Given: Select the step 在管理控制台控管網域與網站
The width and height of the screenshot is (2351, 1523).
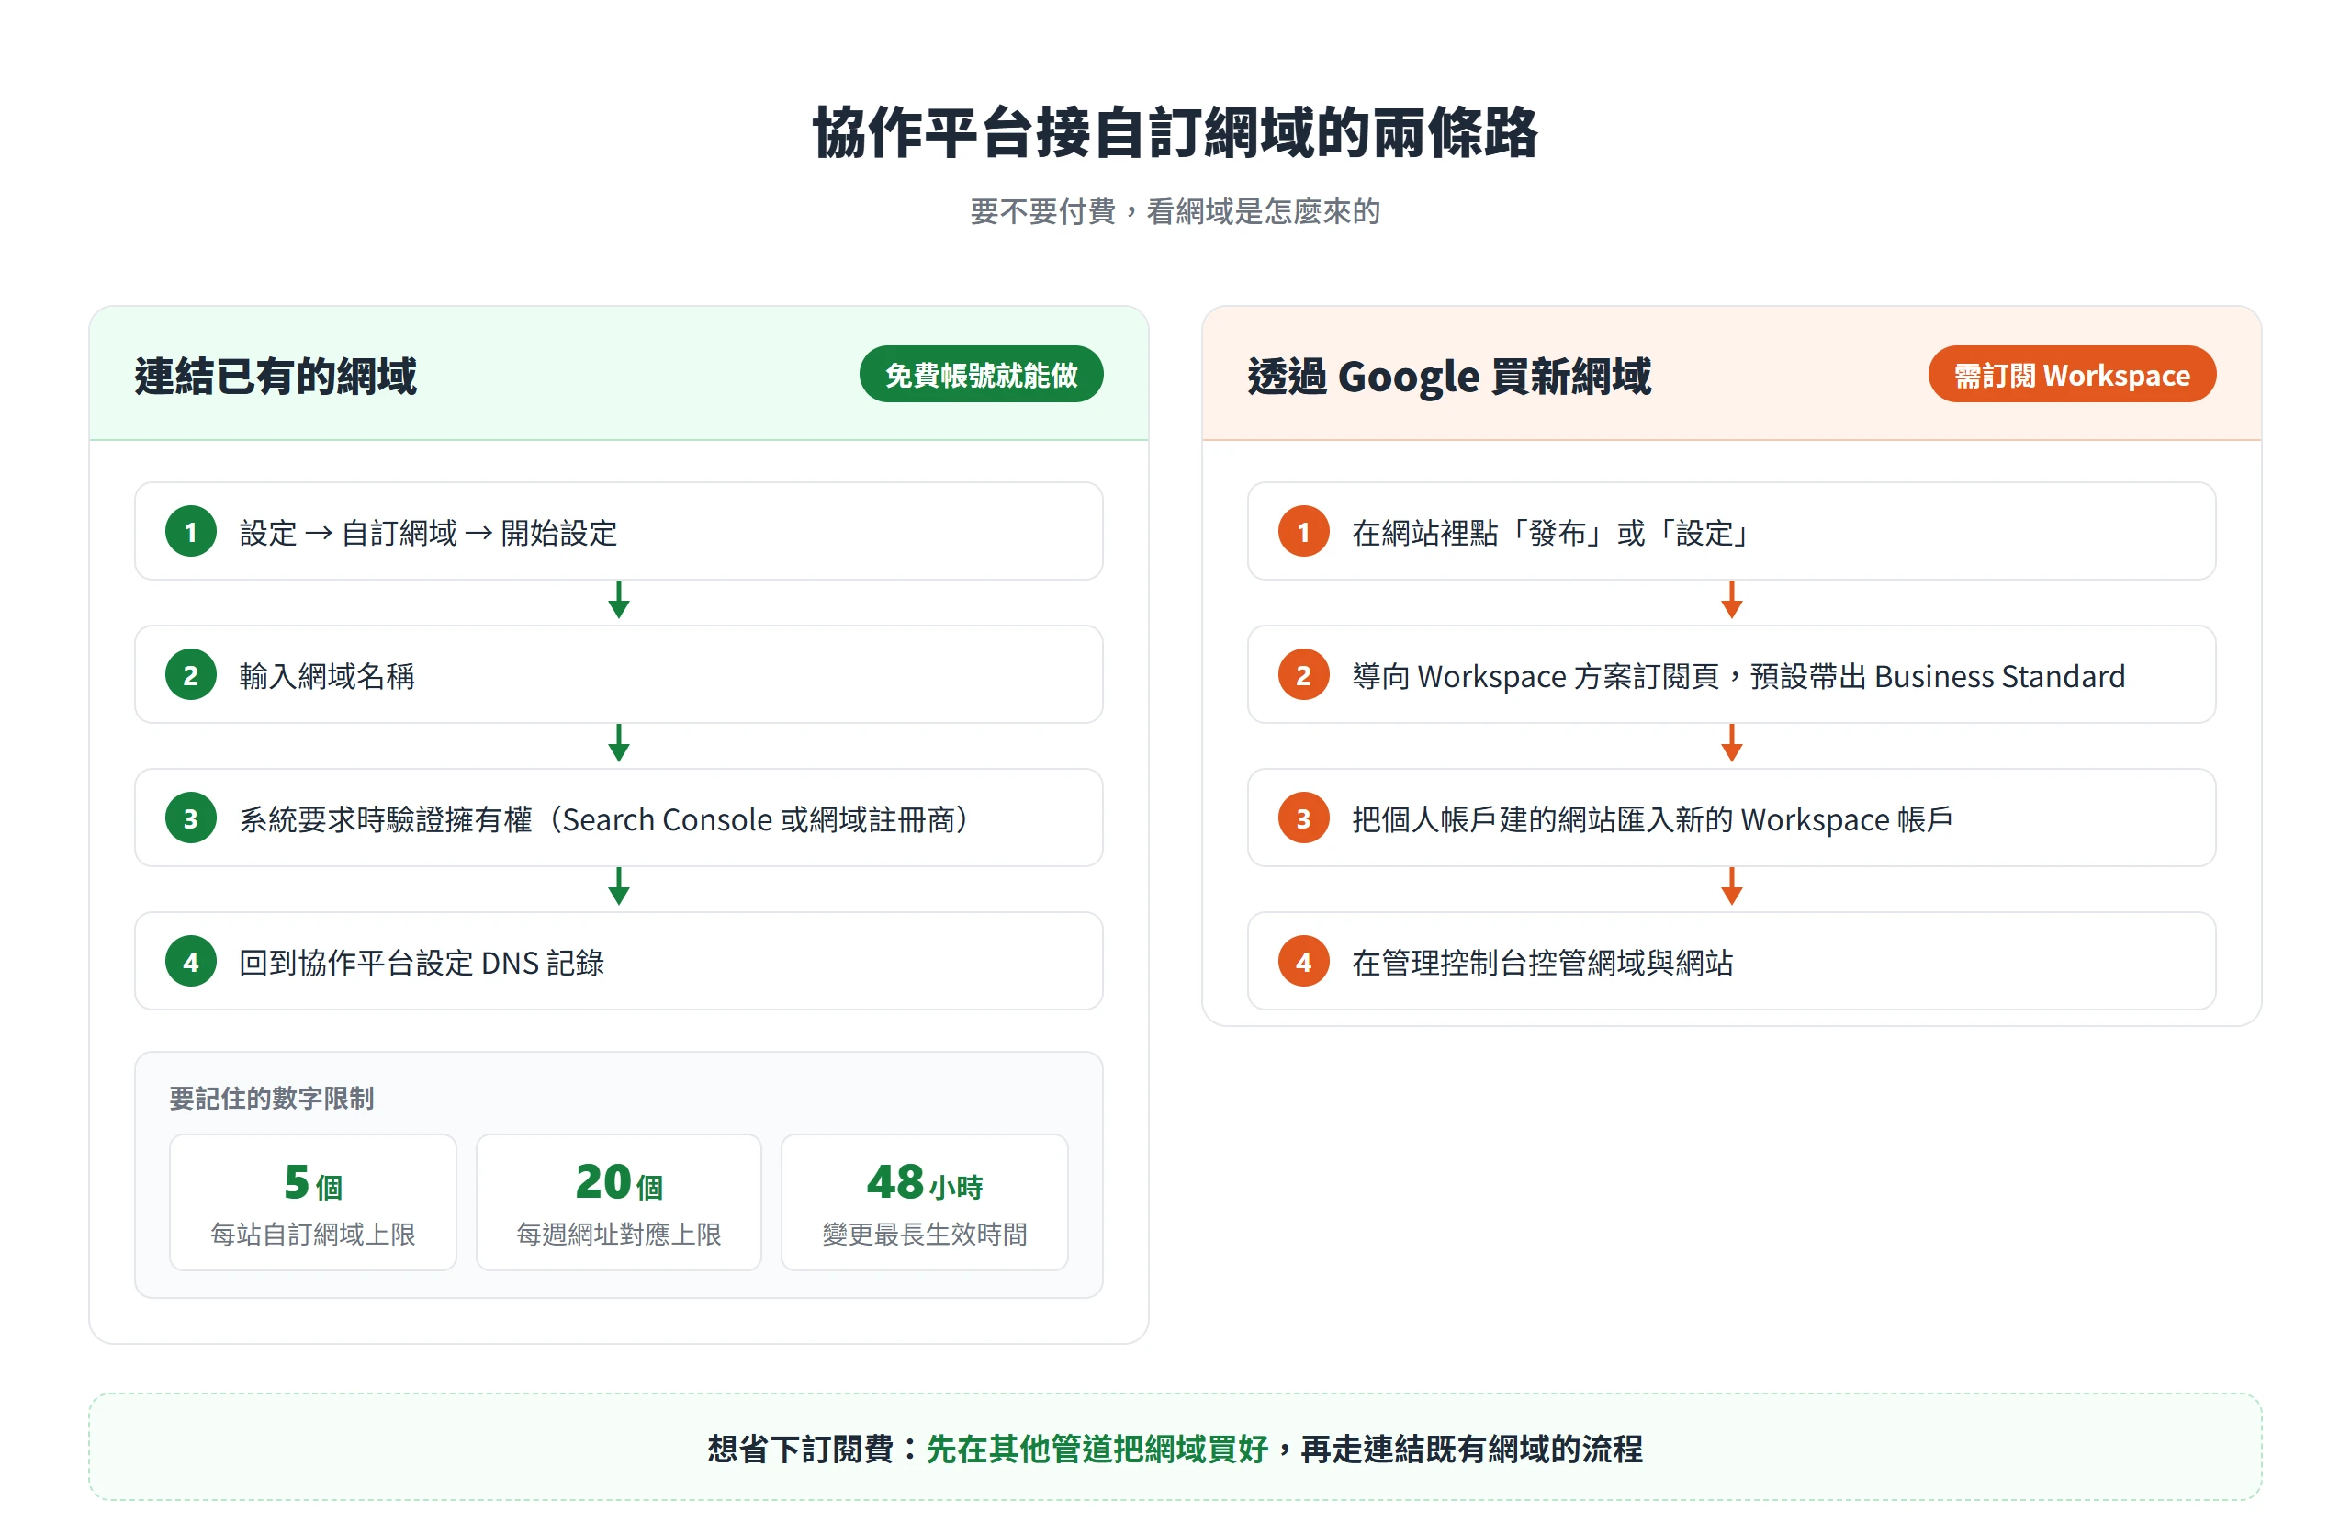Looking at the screenshot, I should click(x=1731, y=962).
